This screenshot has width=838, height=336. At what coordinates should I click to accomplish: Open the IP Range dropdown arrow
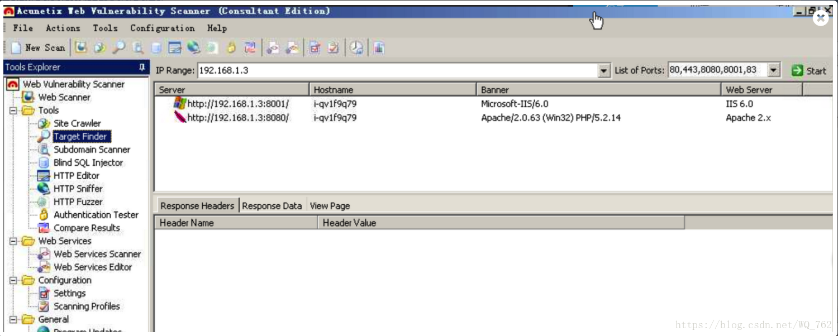coord(604,70)
